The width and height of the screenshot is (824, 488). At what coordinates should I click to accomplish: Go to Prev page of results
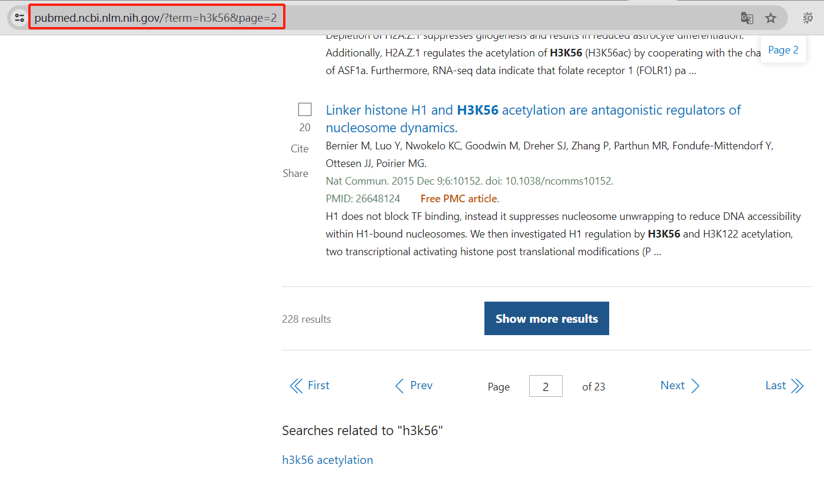click(414, 386)
